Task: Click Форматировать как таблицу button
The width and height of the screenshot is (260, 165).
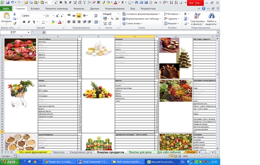Action: (x=141, y=19)
